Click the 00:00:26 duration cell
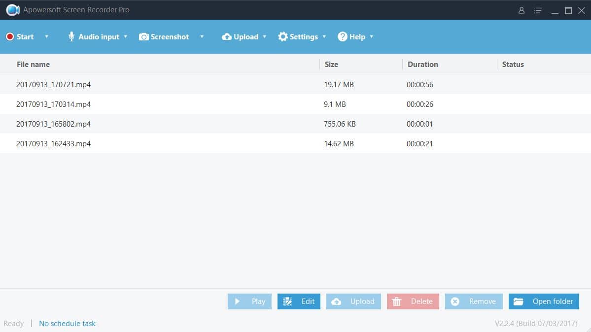Image resolution: width=591 pixels, height=332 pixels. tap(419, 104)
